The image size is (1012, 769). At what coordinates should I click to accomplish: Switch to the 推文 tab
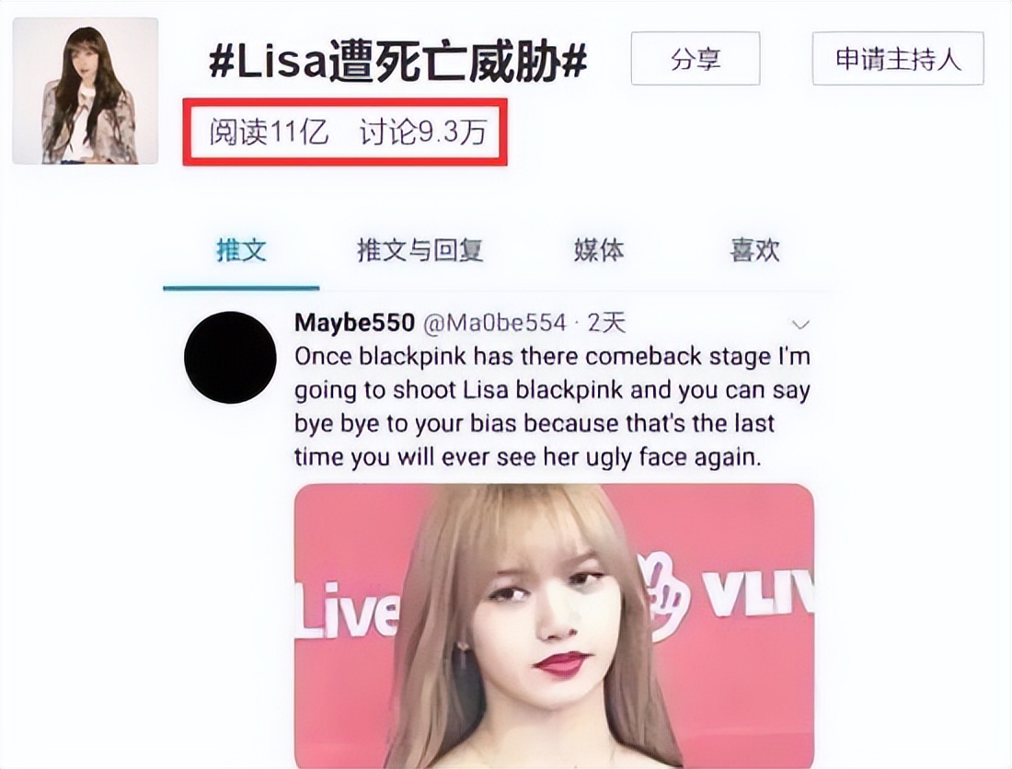pyautogui.click(x=241, y=250)
